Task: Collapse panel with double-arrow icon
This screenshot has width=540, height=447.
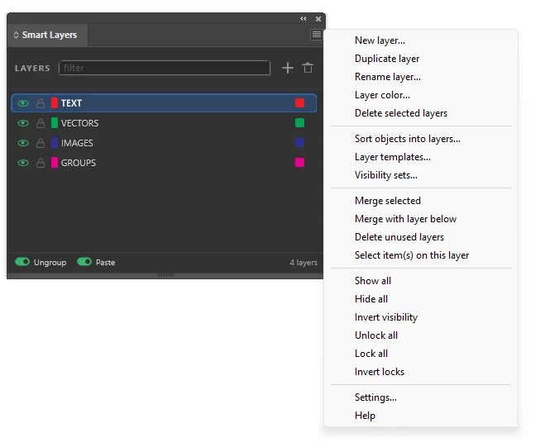Action: tap(303, 18)
